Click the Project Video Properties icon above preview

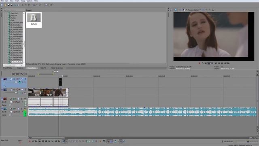point(172,10)
